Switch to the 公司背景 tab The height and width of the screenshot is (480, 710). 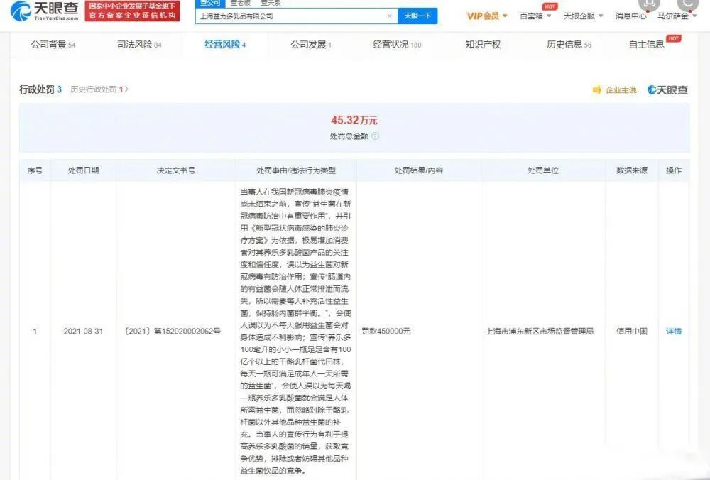click(53, 44)
